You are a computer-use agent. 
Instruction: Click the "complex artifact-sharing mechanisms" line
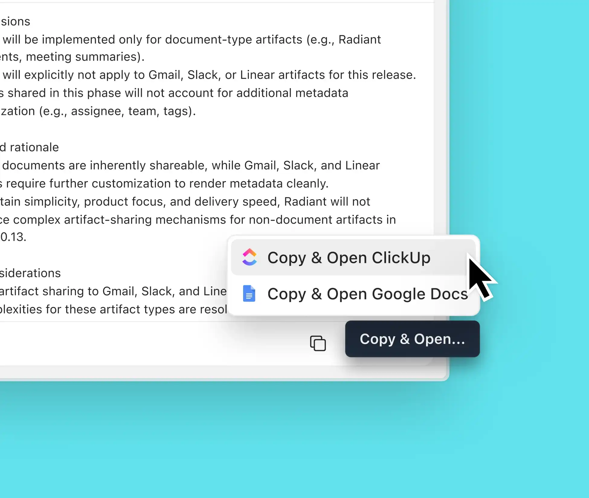click(x=198, y=220)
